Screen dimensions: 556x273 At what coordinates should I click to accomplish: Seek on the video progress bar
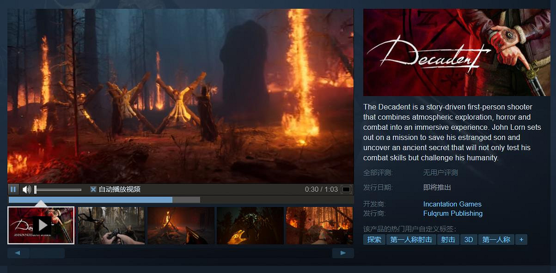click(x=104, y=200)
